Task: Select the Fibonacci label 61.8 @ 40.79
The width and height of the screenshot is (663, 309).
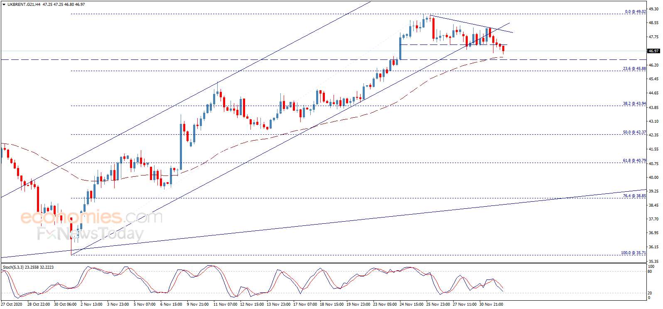Action: tap(634, 161)
